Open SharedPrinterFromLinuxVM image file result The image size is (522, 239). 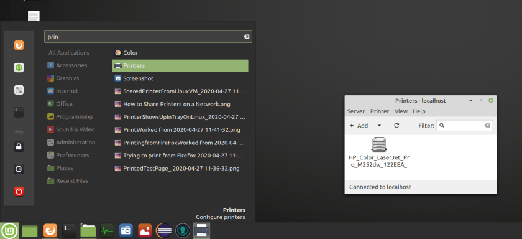(x=180, y=91)
